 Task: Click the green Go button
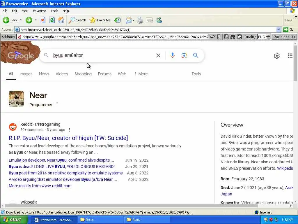pos(288,29)
